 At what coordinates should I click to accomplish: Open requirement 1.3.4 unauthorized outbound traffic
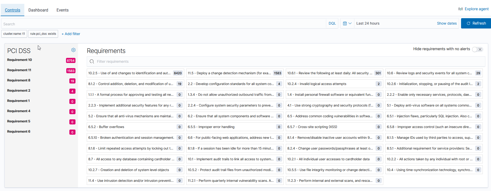point(235,94)
